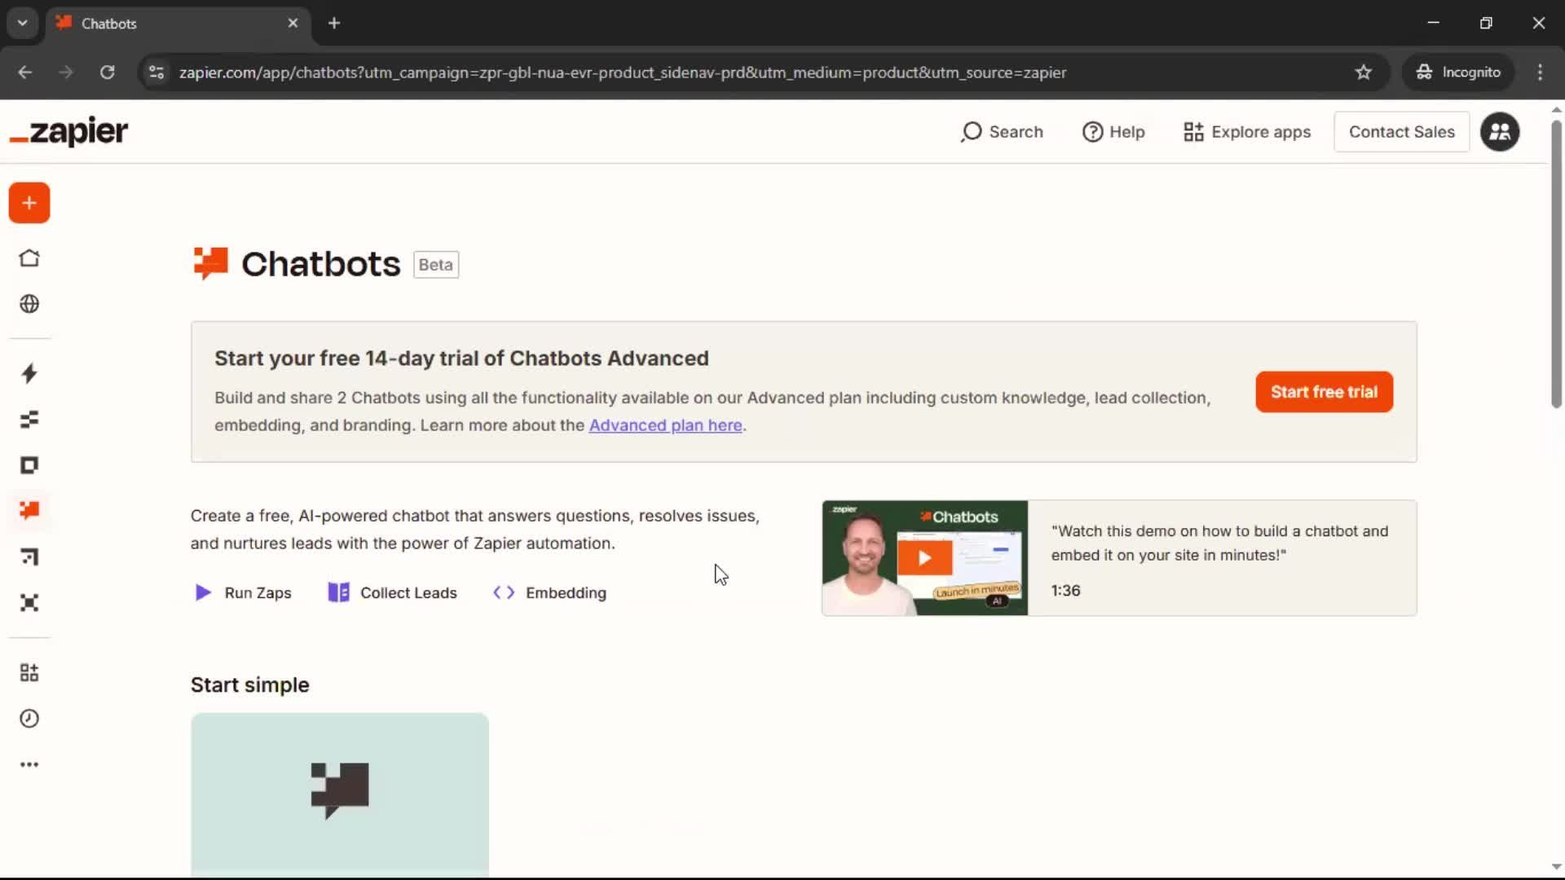The width and height of the screenshot is (1565, 880).
Task: Open the globe Discover icon in sidebar
Action: (29, 304)
